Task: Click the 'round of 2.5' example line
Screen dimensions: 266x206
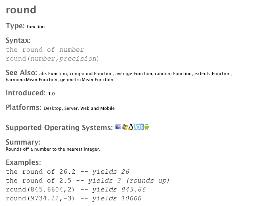Action: pos(88,181)
